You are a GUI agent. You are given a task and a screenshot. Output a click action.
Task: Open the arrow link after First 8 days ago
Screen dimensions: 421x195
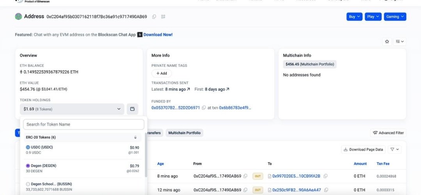click(x=228, y=89)
